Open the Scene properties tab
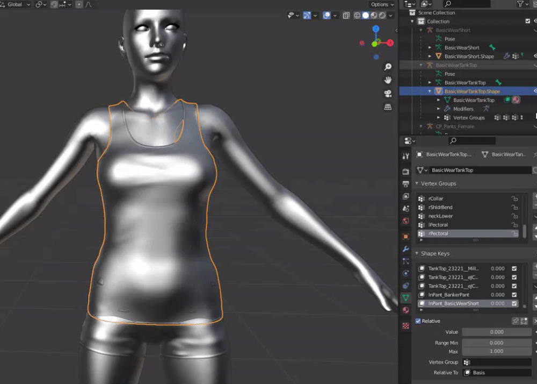 coord(406,209)
